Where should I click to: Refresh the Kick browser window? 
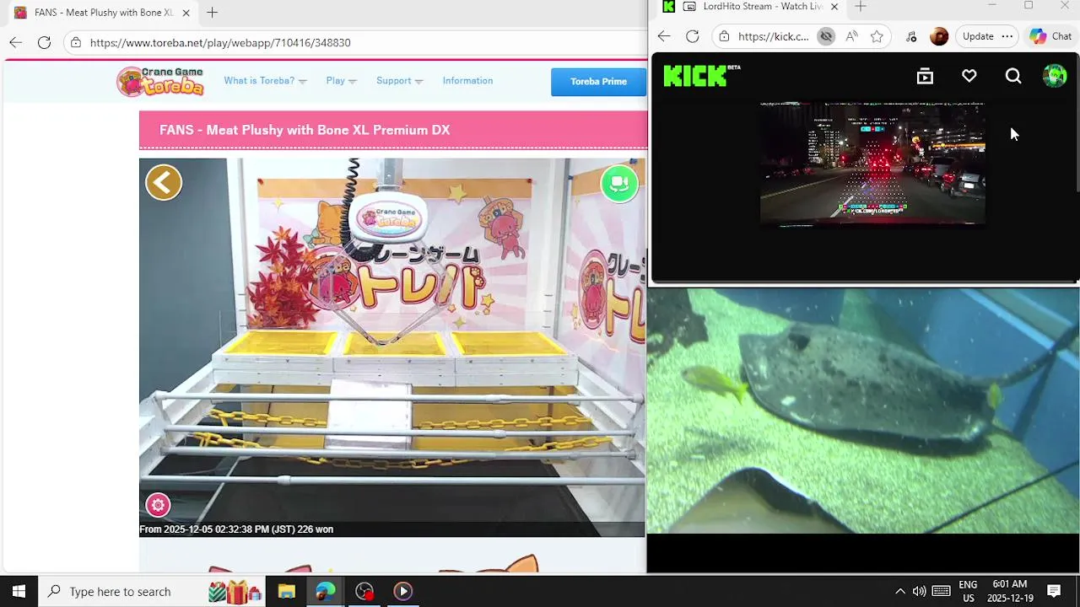(693, 36)
